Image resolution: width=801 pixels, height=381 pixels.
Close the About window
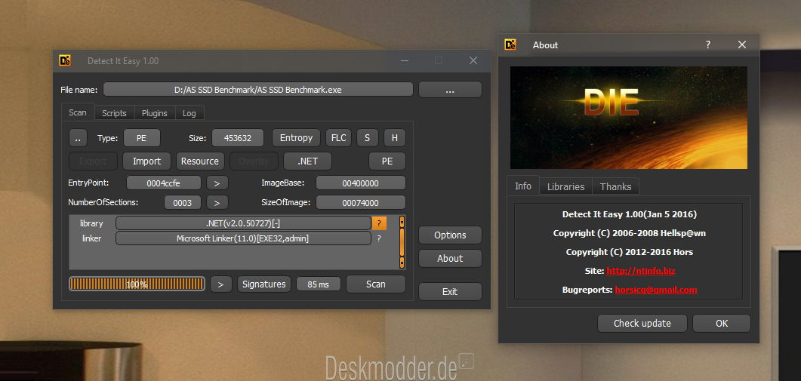(742, 45)
